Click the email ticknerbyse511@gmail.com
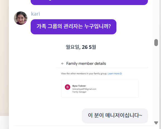The image size is (161, 129). pyautogui.click(x=84, y=89)
